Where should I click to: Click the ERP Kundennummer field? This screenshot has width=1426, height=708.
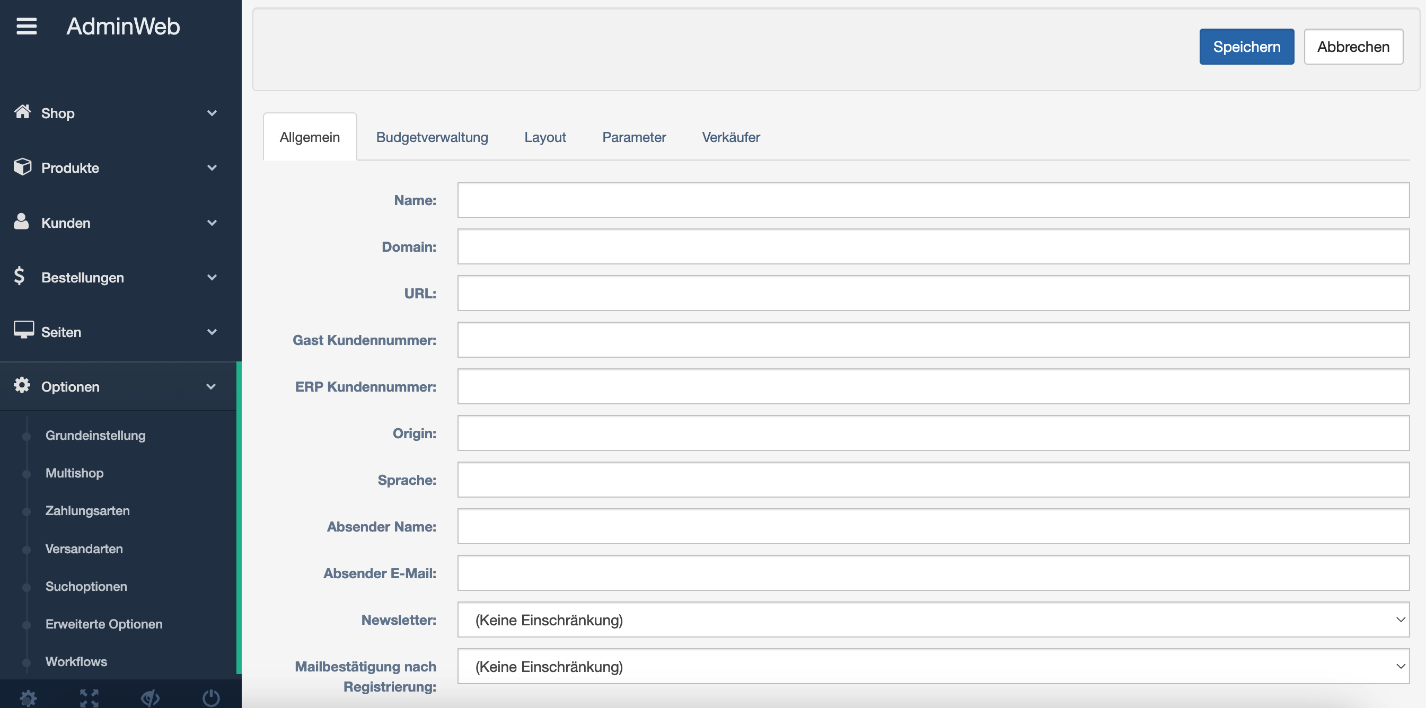[934, 386]
